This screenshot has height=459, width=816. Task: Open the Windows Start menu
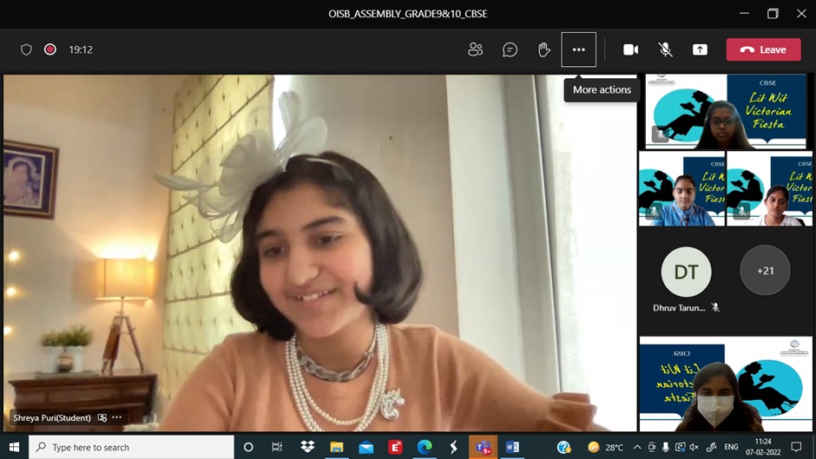point(14,447)
